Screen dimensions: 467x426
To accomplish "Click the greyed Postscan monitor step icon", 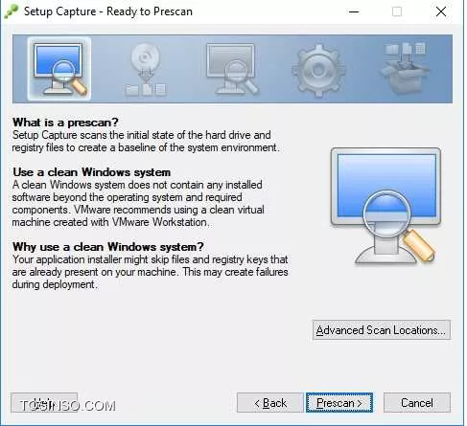I will [x=232, y=69].
